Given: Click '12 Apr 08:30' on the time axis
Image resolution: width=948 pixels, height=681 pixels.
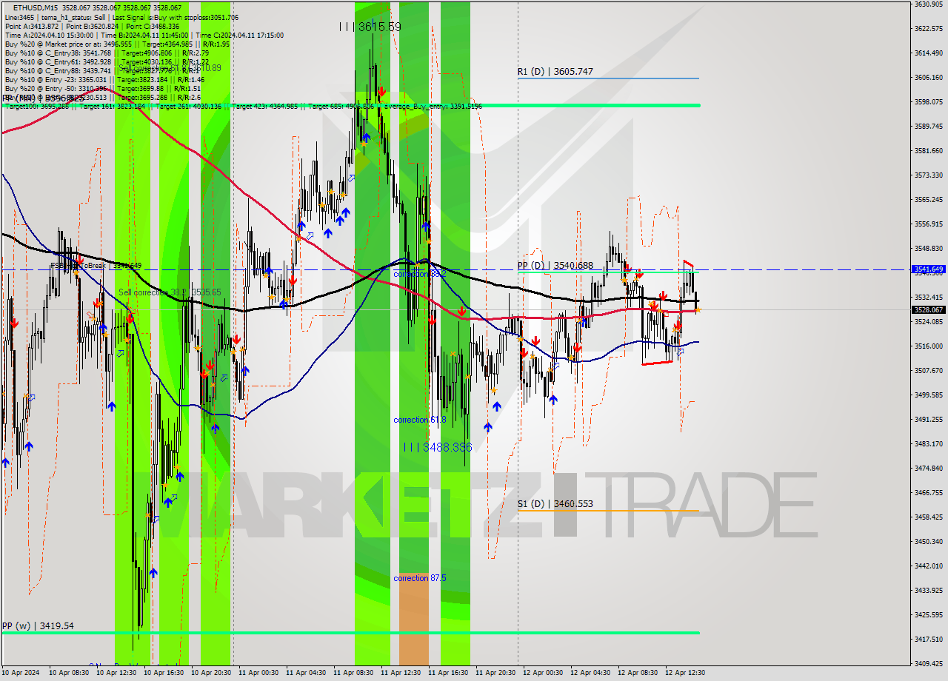Looking at the screenshot, I should tap(638, 673).
